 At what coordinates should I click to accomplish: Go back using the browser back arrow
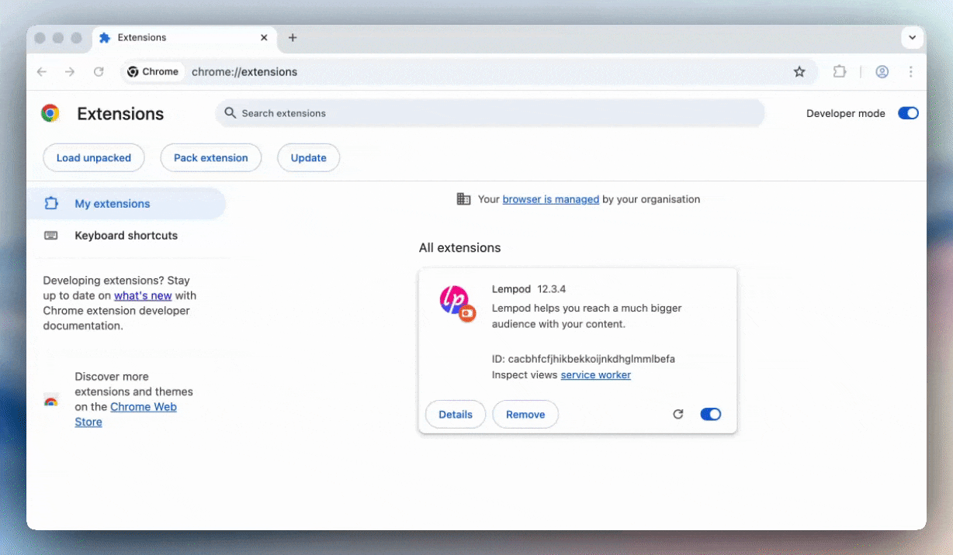pyautogui.click(x=42, y=71)
